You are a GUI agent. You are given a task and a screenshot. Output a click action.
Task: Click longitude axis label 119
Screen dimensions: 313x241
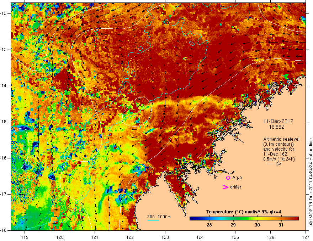tap(25, 237)
